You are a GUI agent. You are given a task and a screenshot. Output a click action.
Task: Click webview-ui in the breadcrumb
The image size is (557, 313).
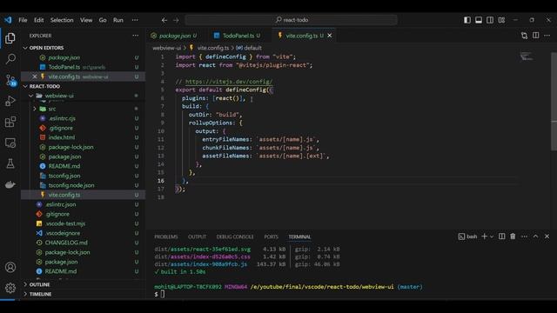[x=166, y=48]
